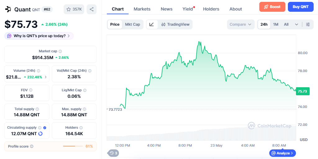Click the 14.88M QNT max supply value
This screenshot has height=159, width=318.
point(74,115)
